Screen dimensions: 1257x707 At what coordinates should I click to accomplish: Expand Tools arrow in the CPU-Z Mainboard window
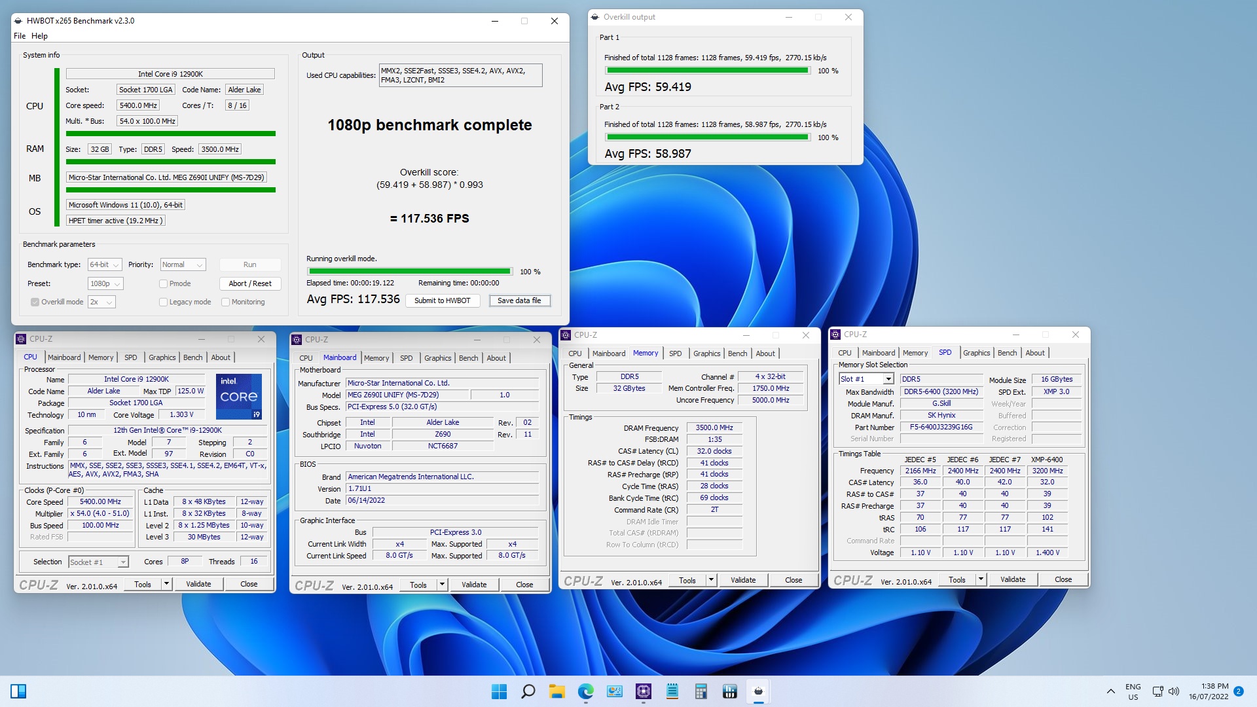[442, 585]
